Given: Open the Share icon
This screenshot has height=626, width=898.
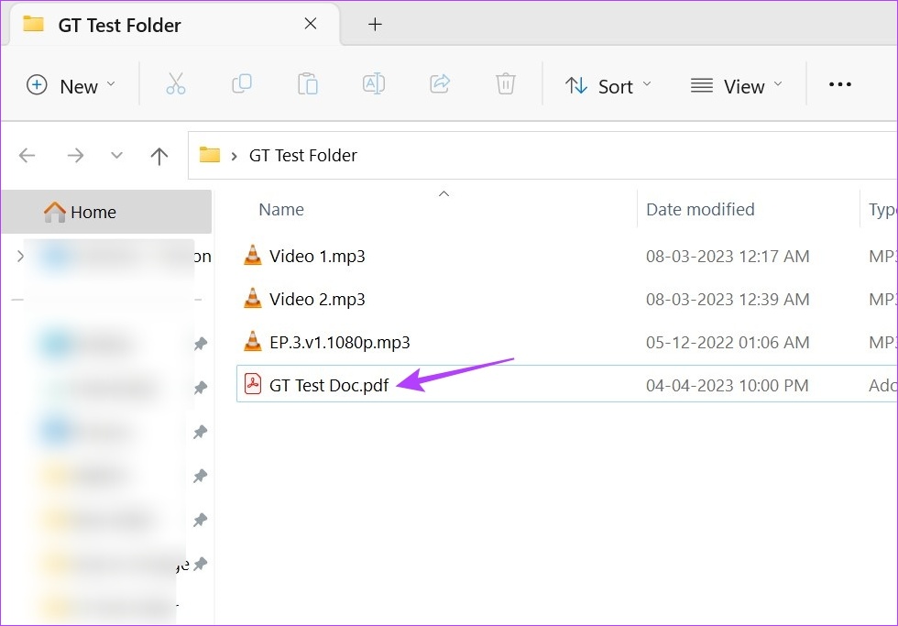Looking at the screenshot, I should (x=439, y=84).
